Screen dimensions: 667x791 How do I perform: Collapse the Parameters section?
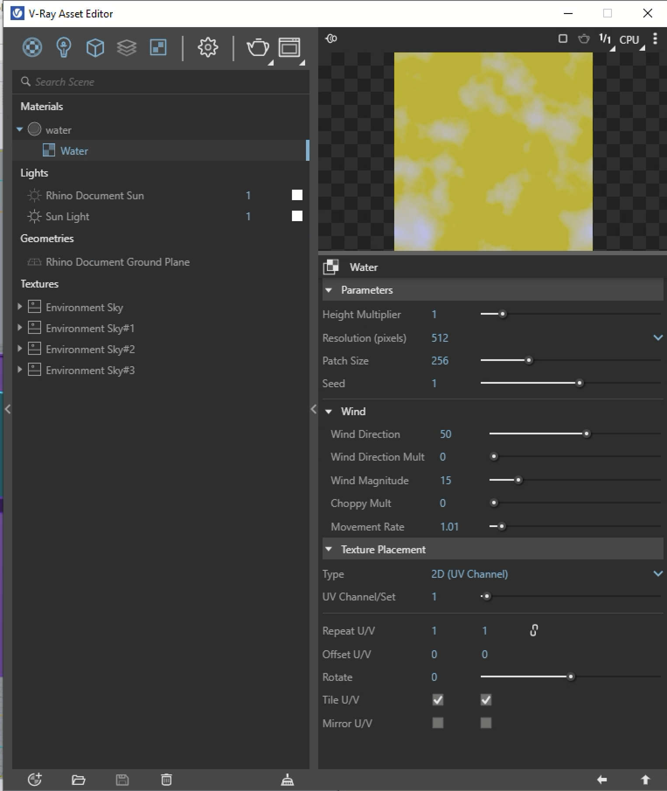[x=329, y=290]
